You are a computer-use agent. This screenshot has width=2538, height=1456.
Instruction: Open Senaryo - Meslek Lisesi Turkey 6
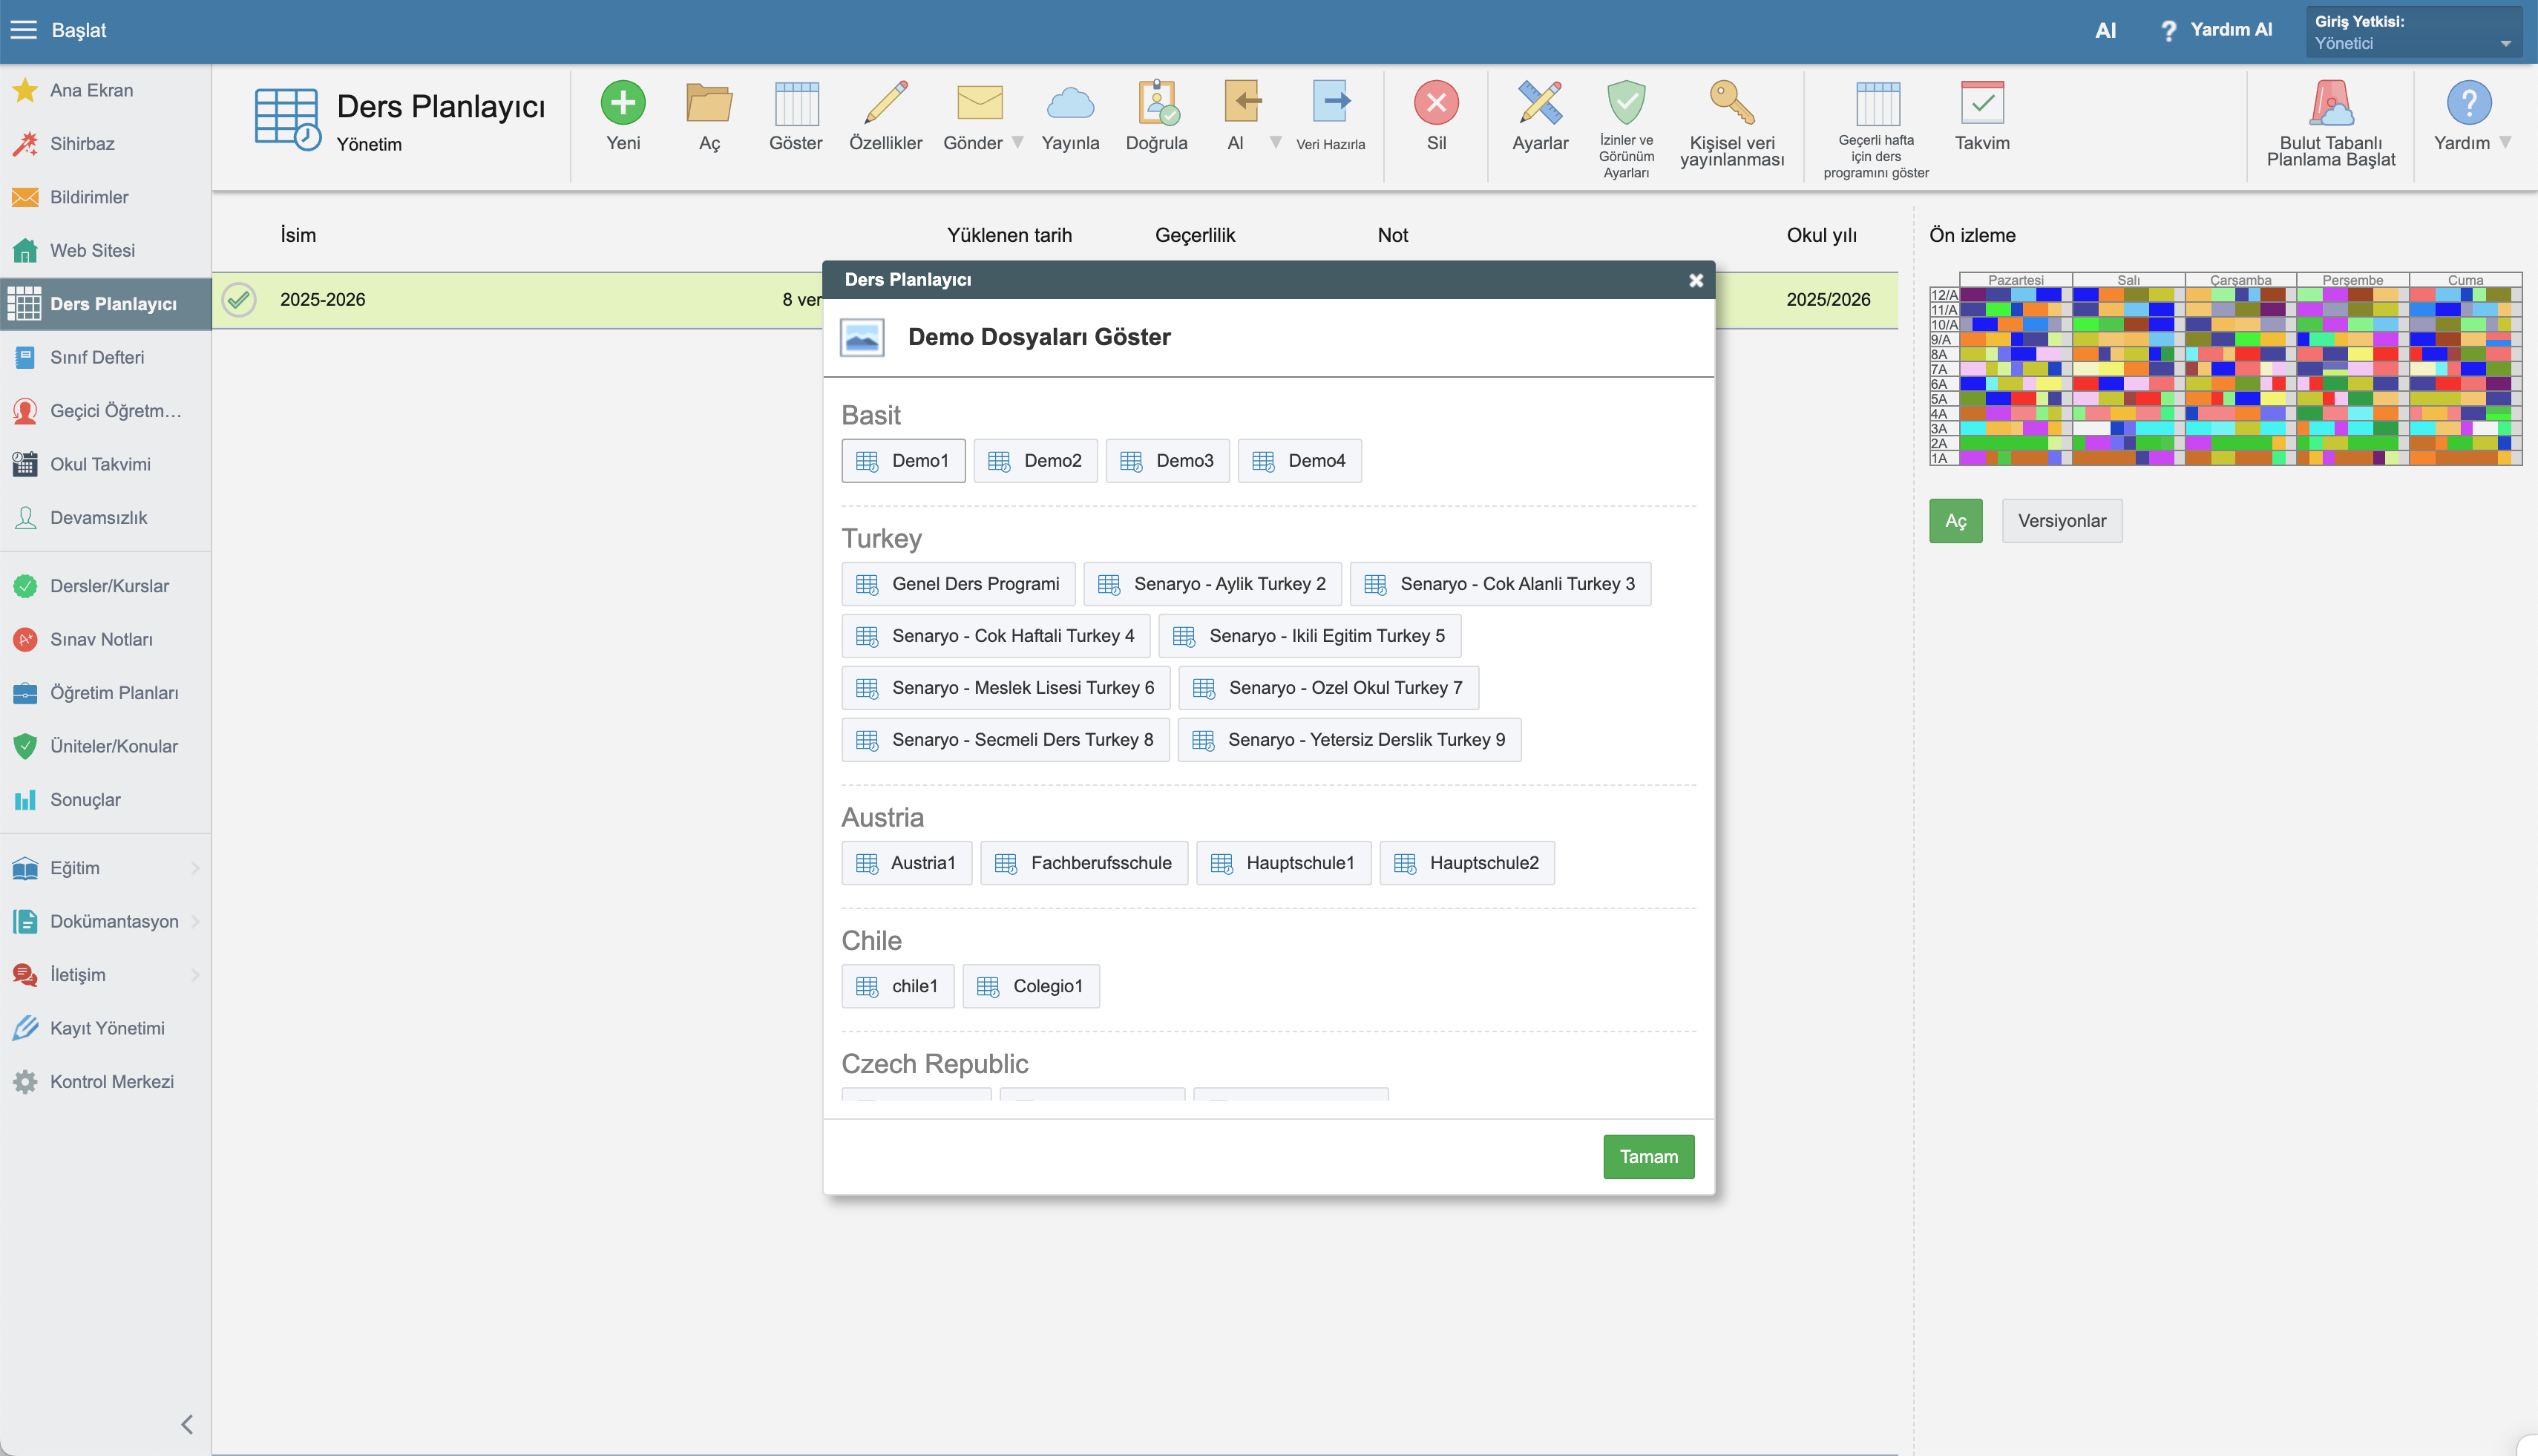[x=1006, y=688]
